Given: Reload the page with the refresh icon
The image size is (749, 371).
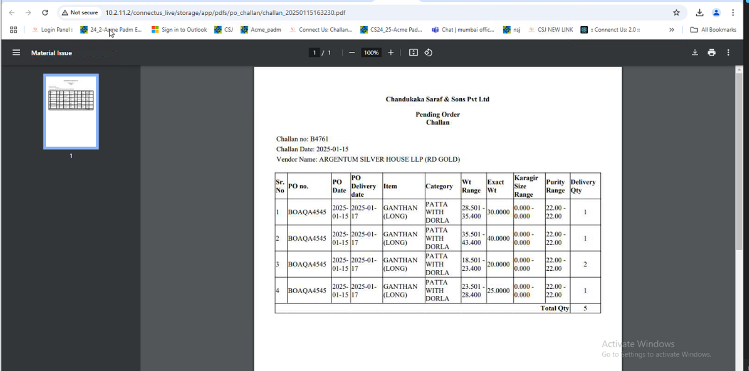Looking at the screenshot, I should click(45, 13).
